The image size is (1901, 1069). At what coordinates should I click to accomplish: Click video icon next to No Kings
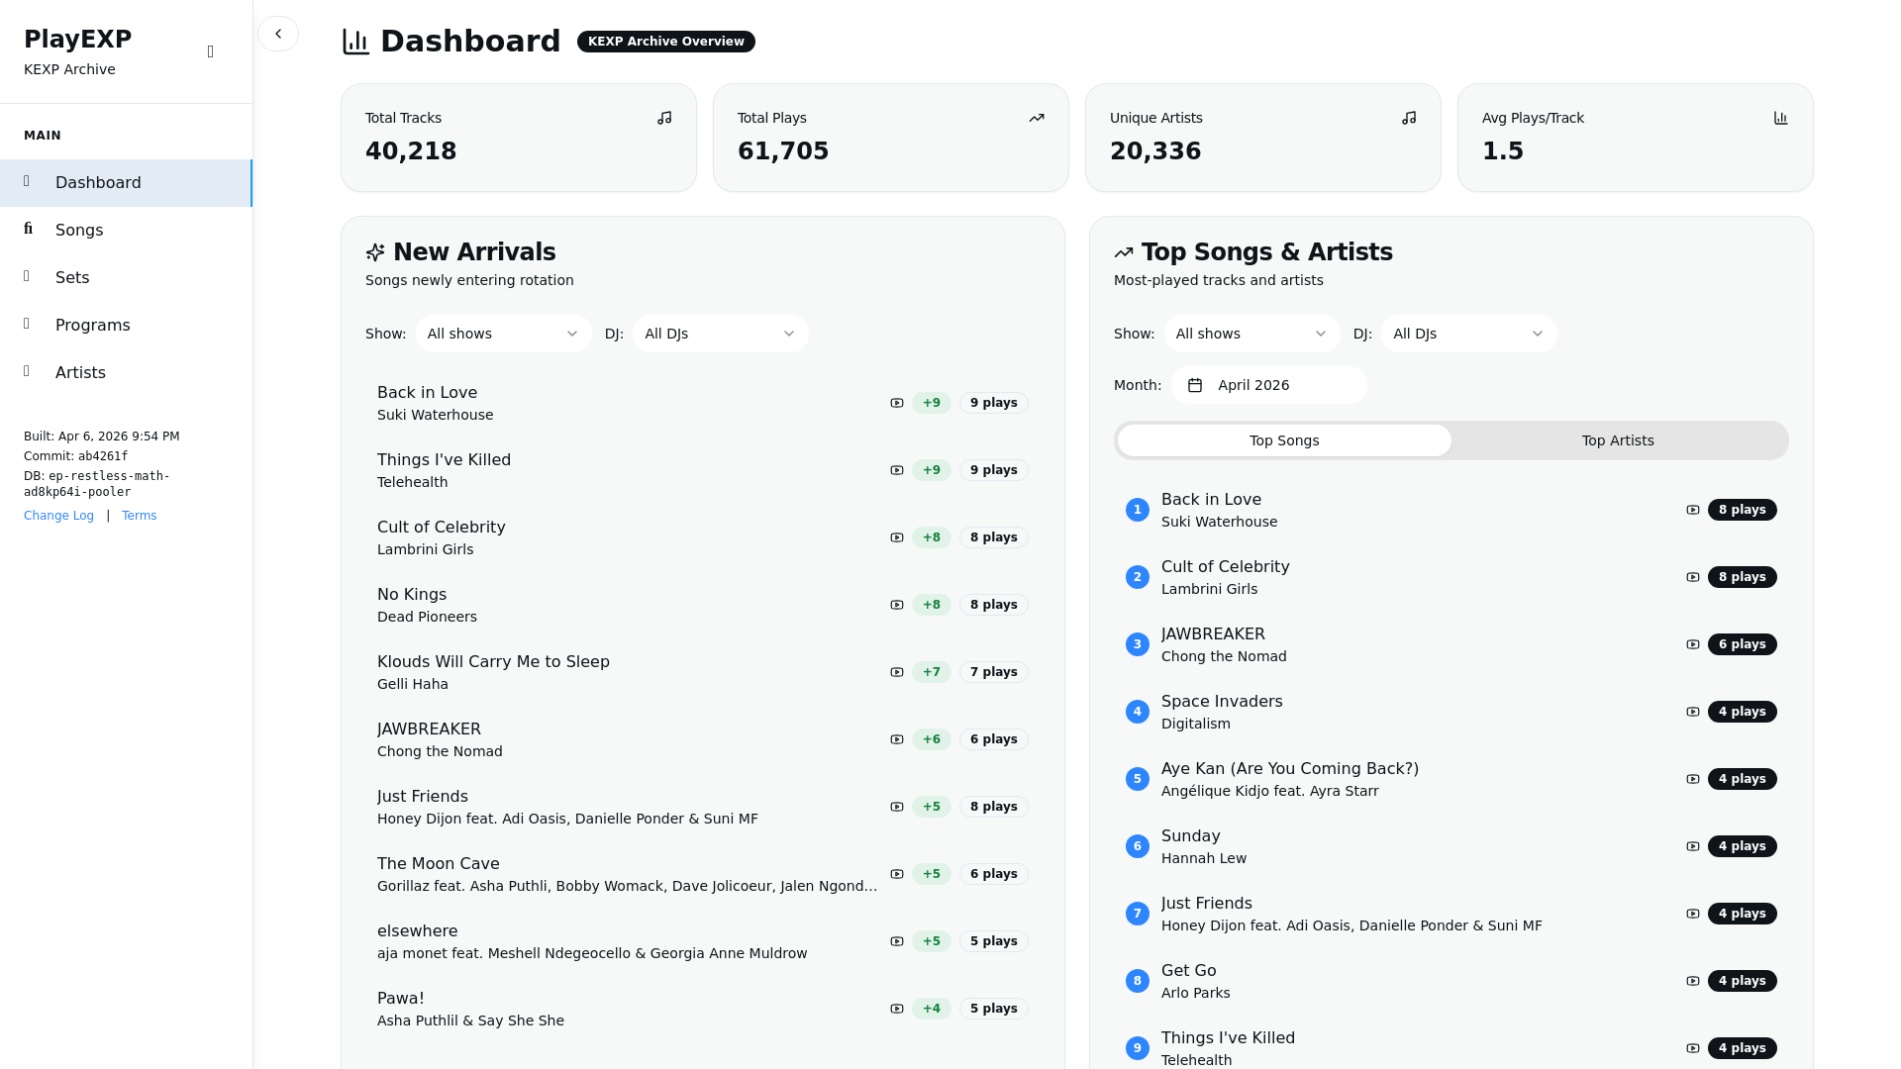[897, 605]
